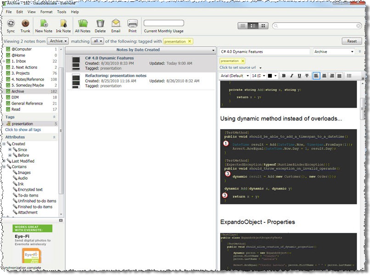Click into the search input field
This screenshot has height=275, width=370.
point(317,26)
